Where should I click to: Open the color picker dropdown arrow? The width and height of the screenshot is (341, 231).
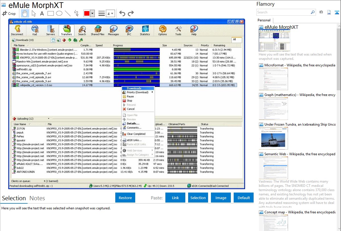93,13
